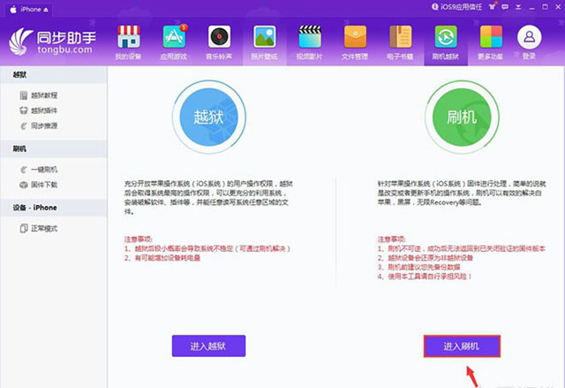Open the download arrow menu in title bar
This screenshot has width=565, height=388.
(518, 7)
